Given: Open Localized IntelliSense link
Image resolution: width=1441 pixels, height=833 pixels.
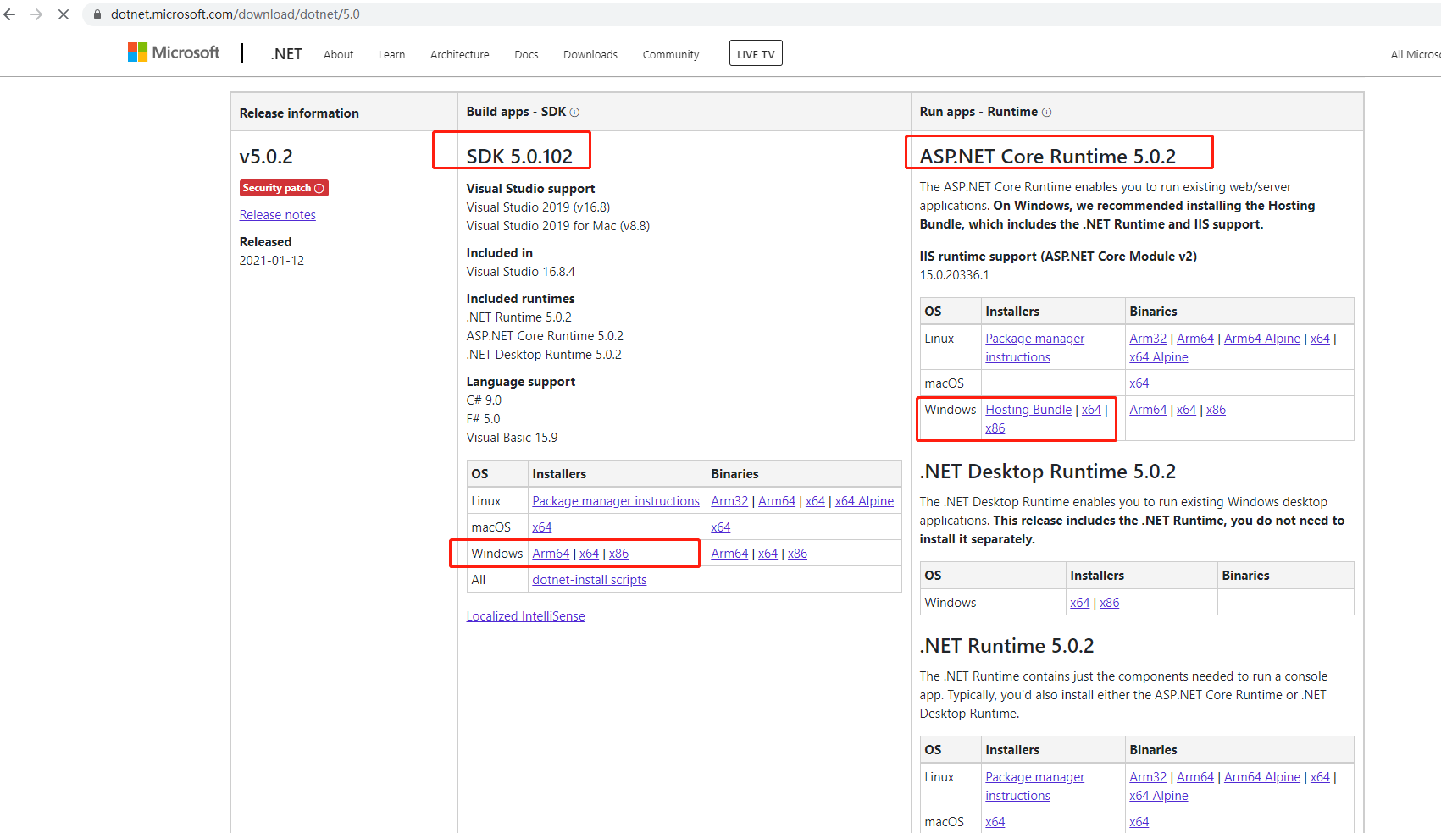Looking at the screenshot, I should (x=526, y=616).
